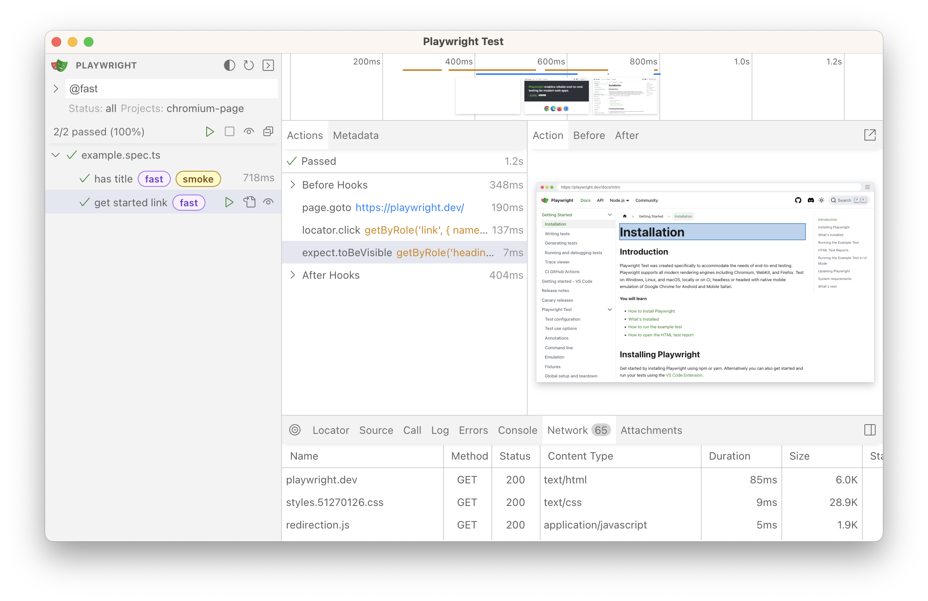Open source file icon for get started link

pos(249,202)
